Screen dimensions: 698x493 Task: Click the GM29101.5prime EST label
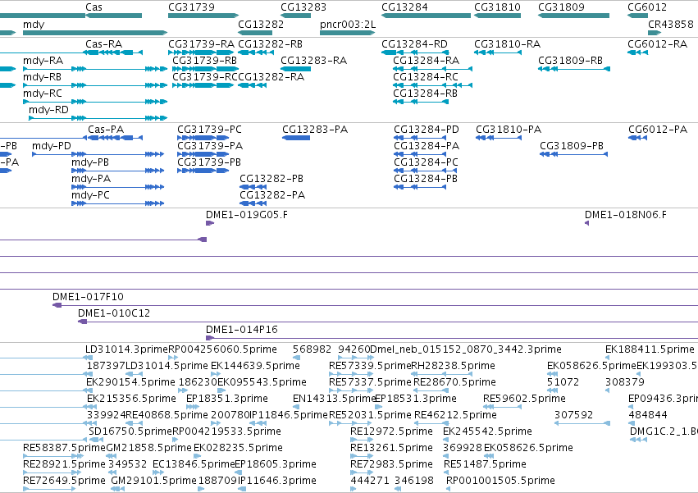[x=153, y=481]
